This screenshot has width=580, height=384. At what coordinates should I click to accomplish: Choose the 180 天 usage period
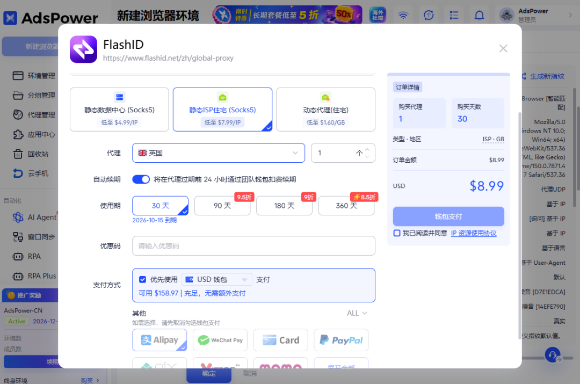tap(284, 206)
